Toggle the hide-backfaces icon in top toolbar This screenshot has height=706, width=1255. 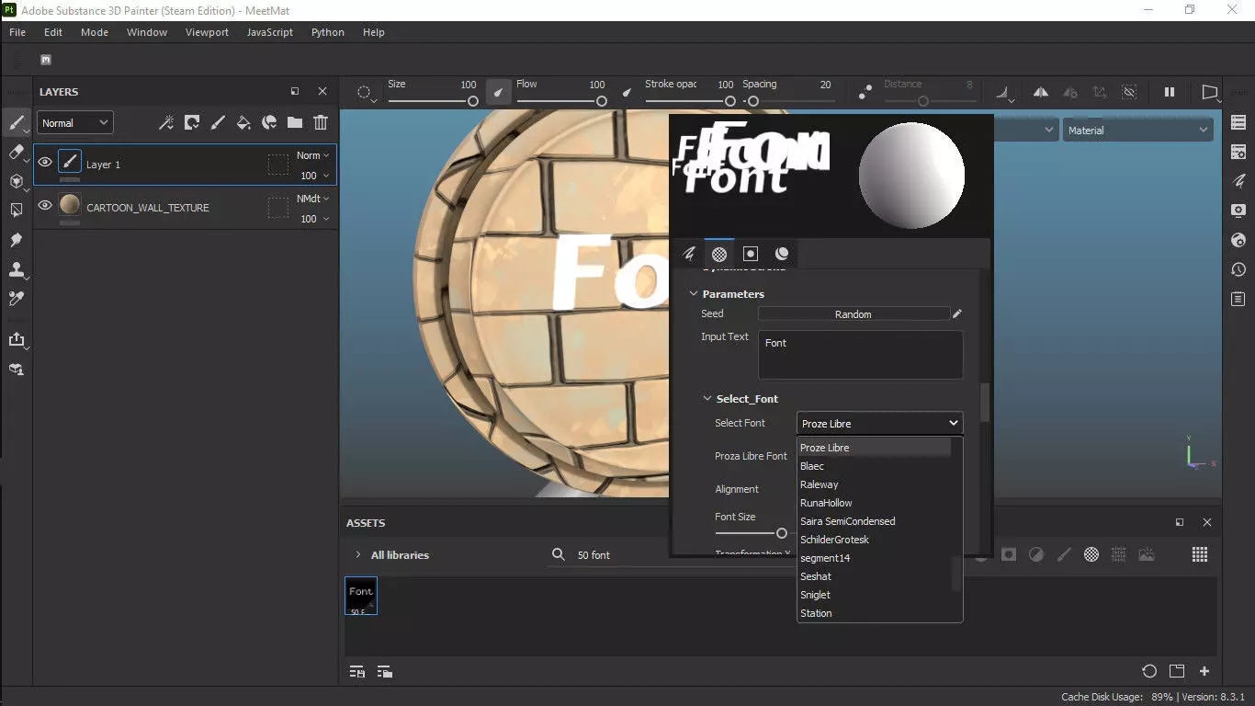(x=1129, y=92)
